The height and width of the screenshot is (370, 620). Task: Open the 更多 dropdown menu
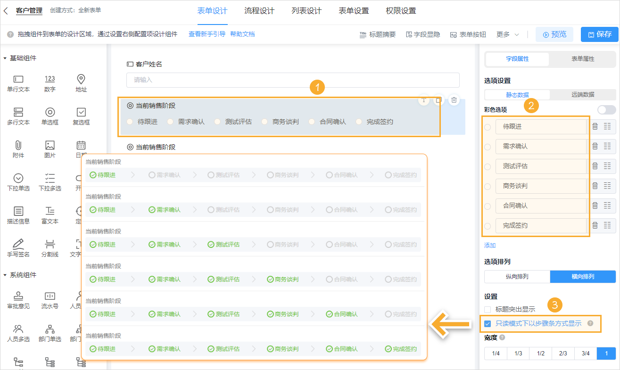pos(507,34)
